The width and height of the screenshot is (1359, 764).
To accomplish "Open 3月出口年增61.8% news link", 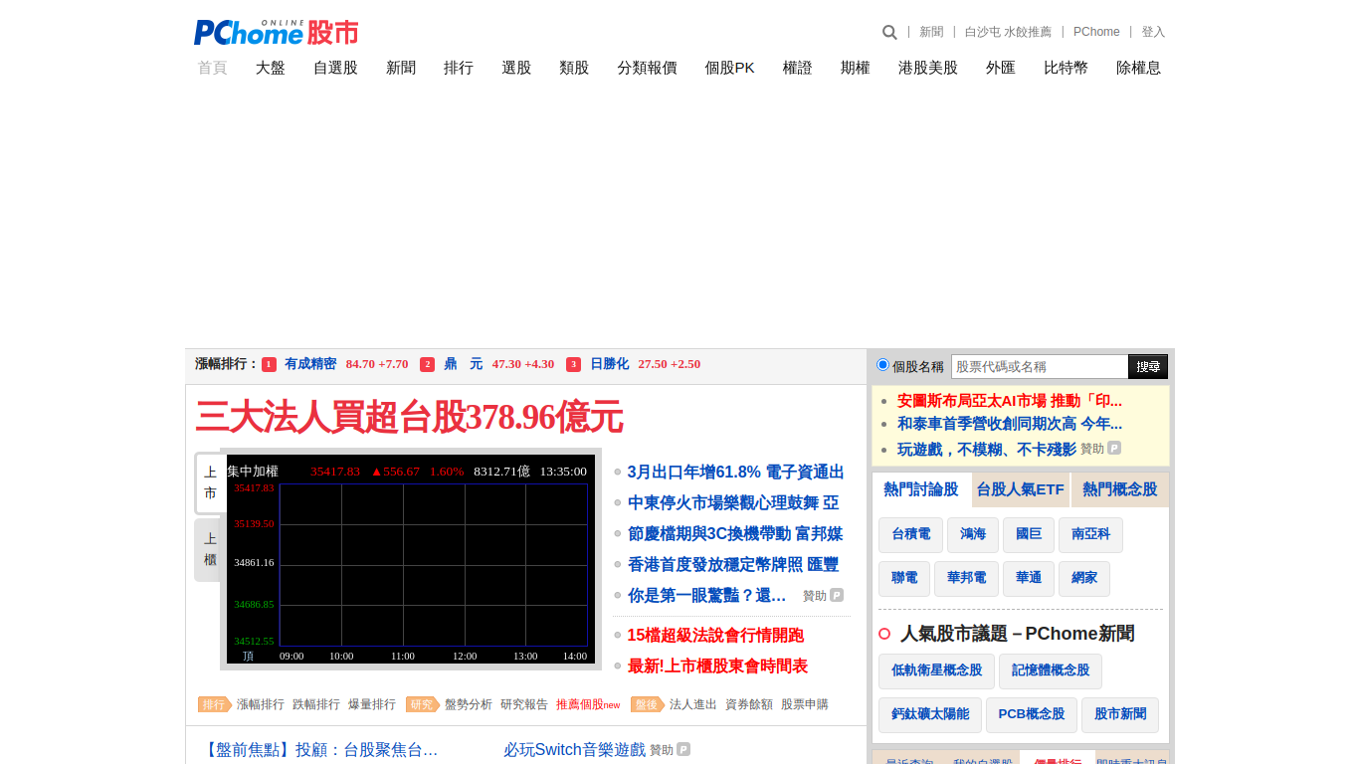I will click(x=736, y=473).
